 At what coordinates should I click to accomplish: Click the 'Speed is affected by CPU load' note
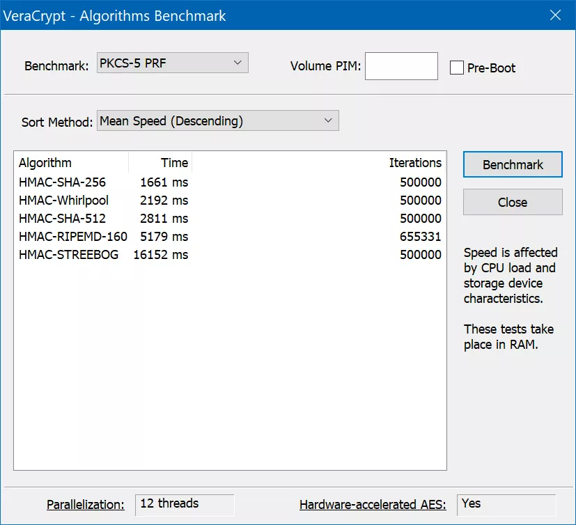[x=511, y=275]
